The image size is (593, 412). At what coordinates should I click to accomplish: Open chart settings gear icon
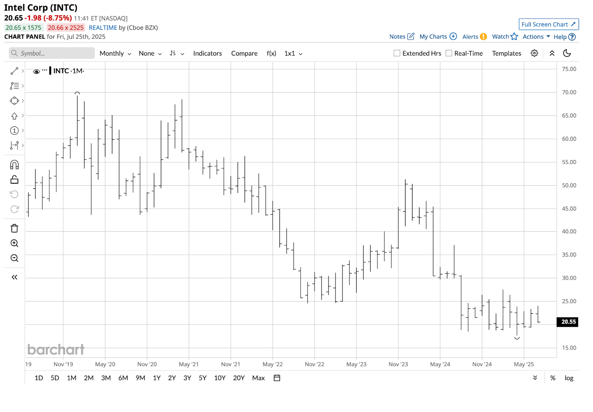534,53
